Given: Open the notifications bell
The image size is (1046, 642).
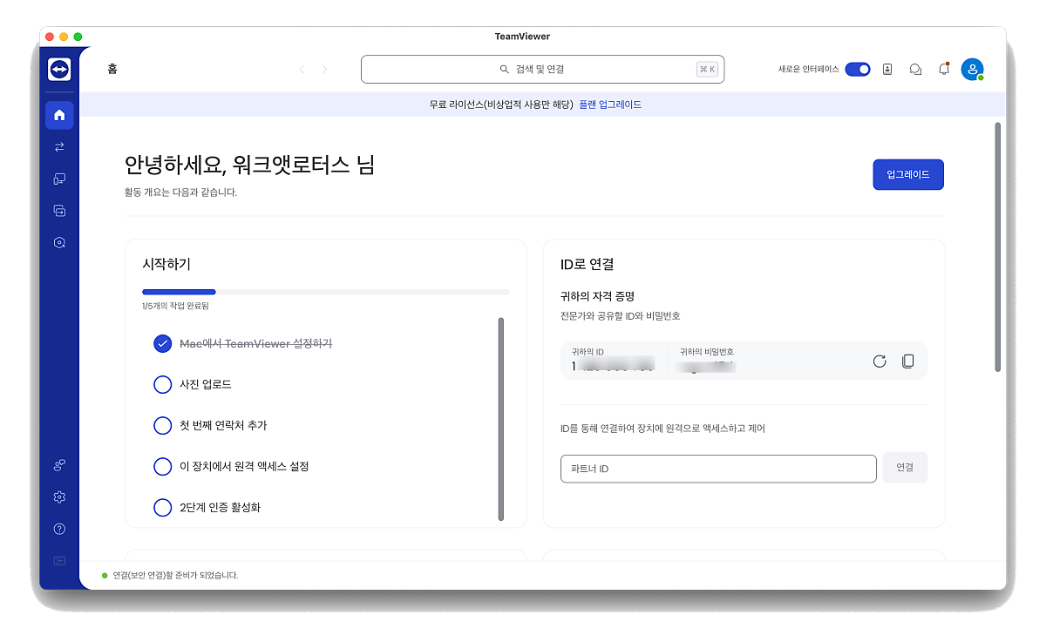Looking at the screenshot, I should [944, 69].
